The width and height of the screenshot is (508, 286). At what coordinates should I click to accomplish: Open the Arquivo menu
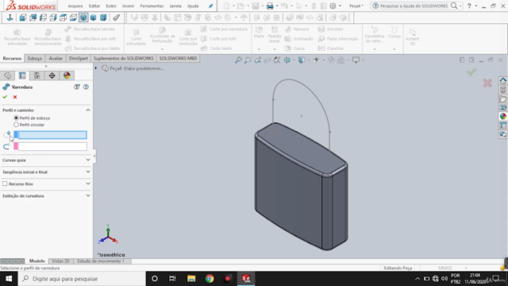pos(75,6)
